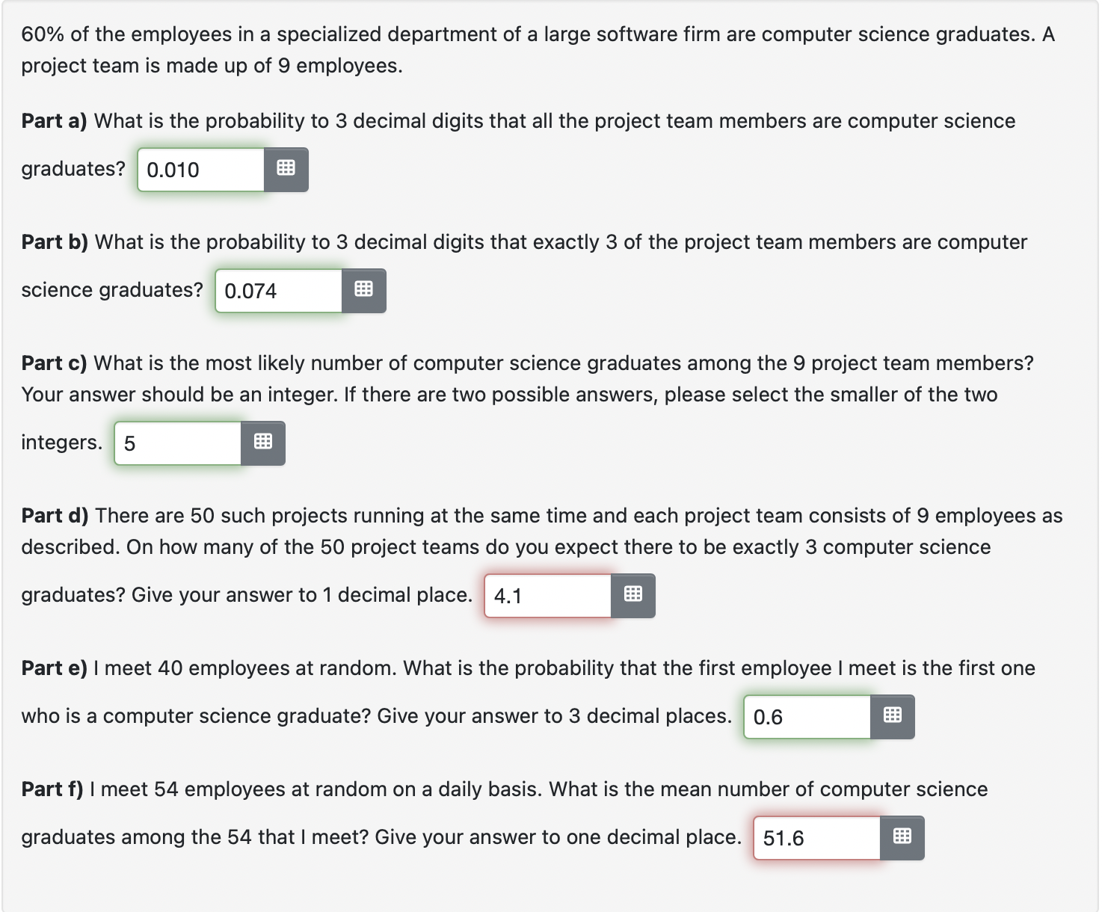The height and width of the screenshot is (912, 1102).
Task: Open the keypad beside the answer 4.1
Action: (632, 596)
